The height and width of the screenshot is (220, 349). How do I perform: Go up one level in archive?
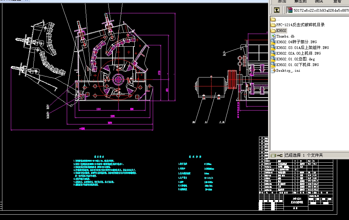tap(277, 10)
